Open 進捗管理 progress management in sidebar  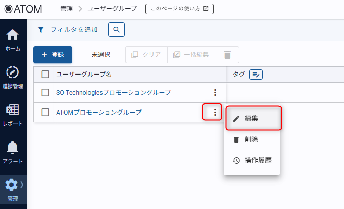pos(13,73)
